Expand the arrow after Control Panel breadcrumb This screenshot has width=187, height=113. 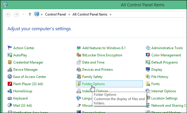69,15
